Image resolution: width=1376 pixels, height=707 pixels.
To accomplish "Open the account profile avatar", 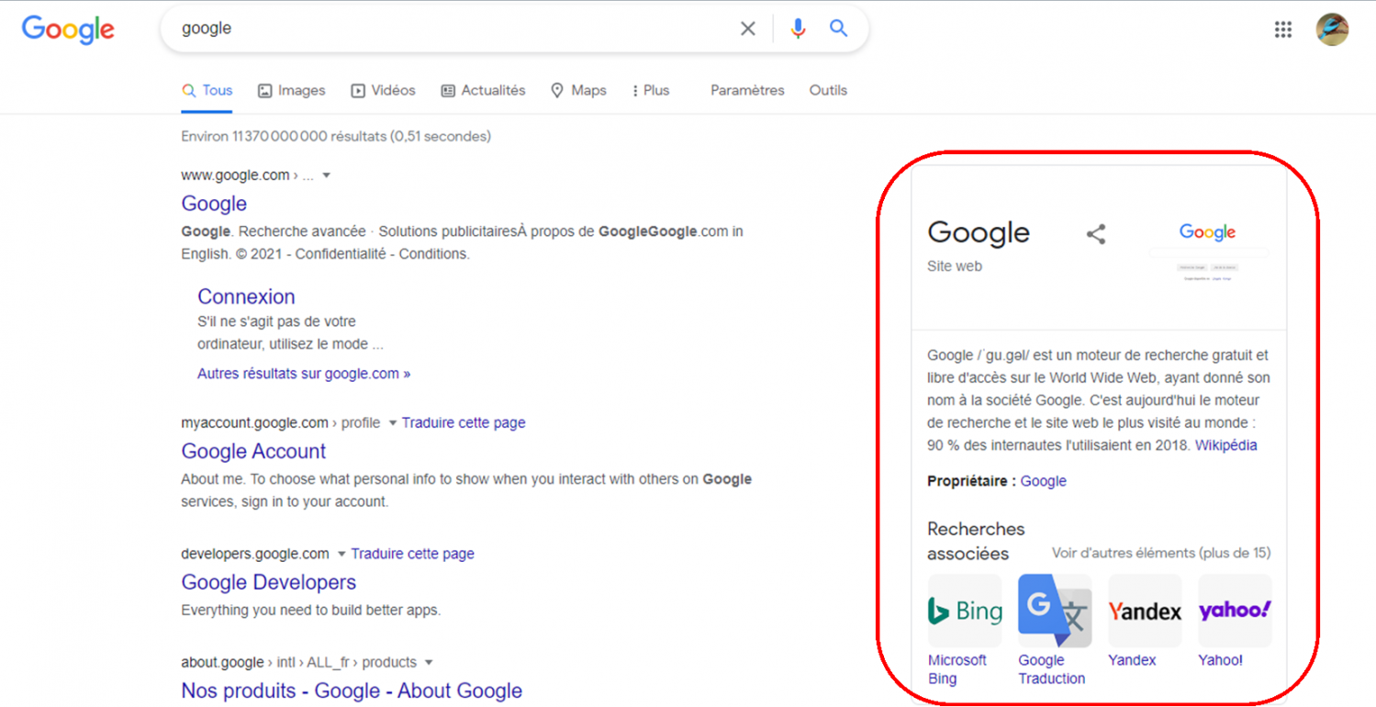I will coord(1332,29).
